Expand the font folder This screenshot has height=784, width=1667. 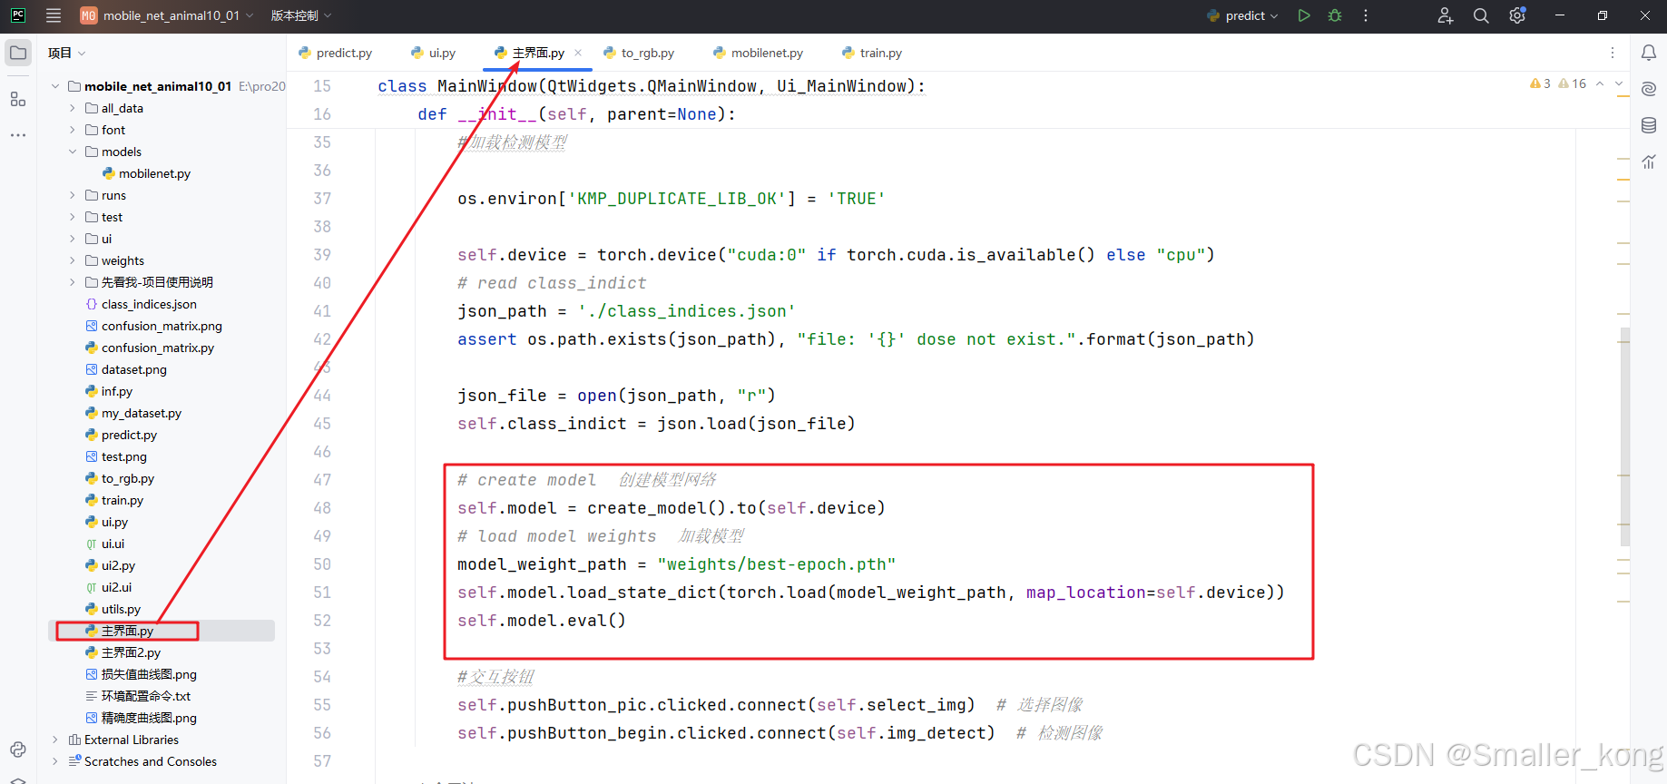click(x=73, y=130)
